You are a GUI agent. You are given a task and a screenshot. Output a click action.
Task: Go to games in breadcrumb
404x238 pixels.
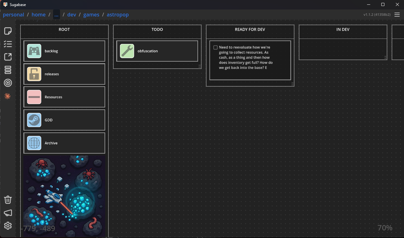point(91,15)
